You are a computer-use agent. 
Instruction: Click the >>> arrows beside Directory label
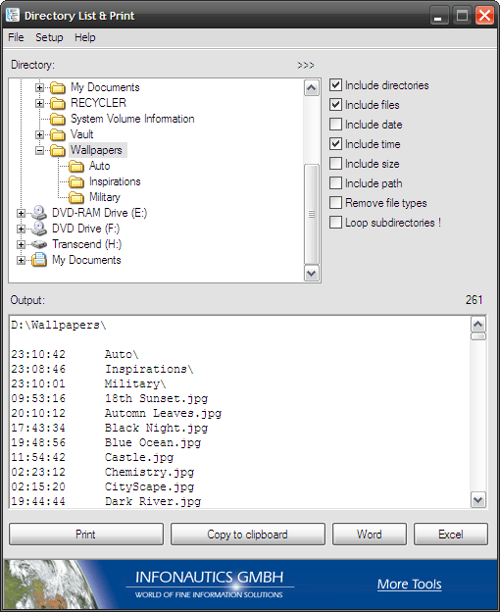click(306, 65)
